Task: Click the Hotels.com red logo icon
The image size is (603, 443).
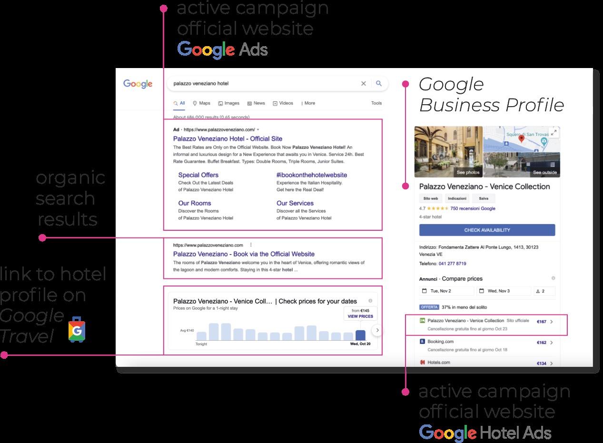Action: tap(422, 363)
